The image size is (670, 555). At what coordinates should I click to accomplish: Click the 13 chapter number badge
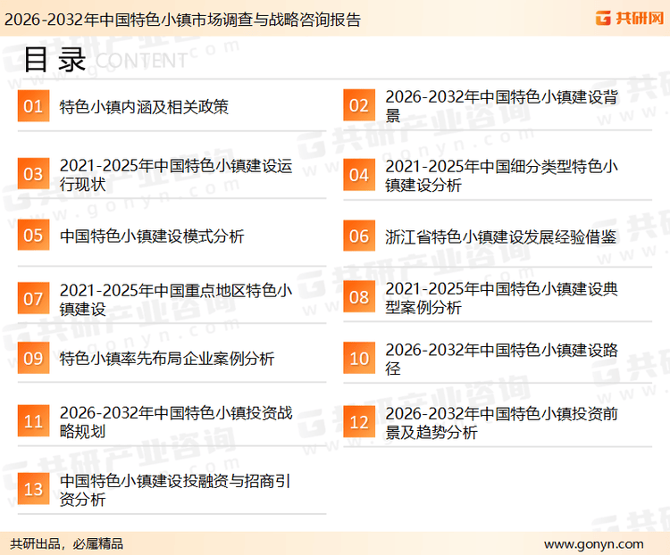point(33,490)
